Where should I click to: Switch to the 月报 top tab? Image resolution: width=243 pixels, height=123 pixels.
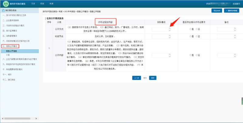tap(33, 4)
